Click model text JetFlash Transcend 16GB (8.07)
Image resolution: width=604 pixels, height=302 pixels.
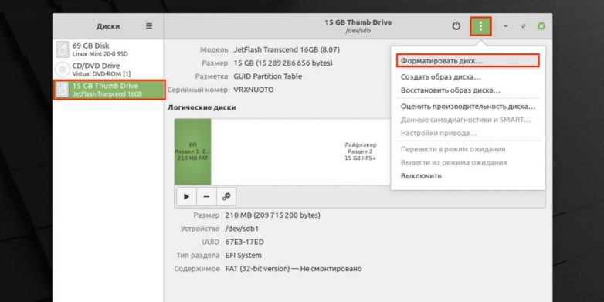click(x=287, y=49)
